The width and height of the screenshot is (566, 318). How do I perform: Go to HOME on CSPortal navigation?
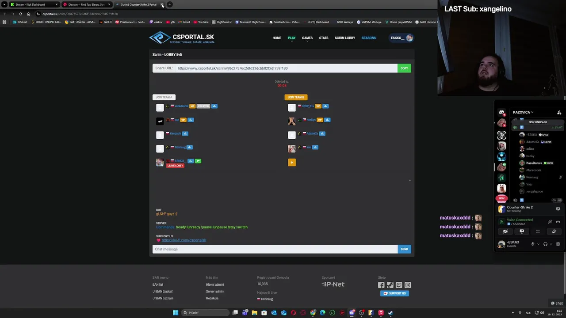point(277,38)
